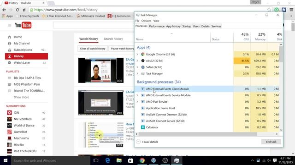Viewport: 295px width, 165px height.
Task: Switch to the Users tab
Action: tap(196, 27)
